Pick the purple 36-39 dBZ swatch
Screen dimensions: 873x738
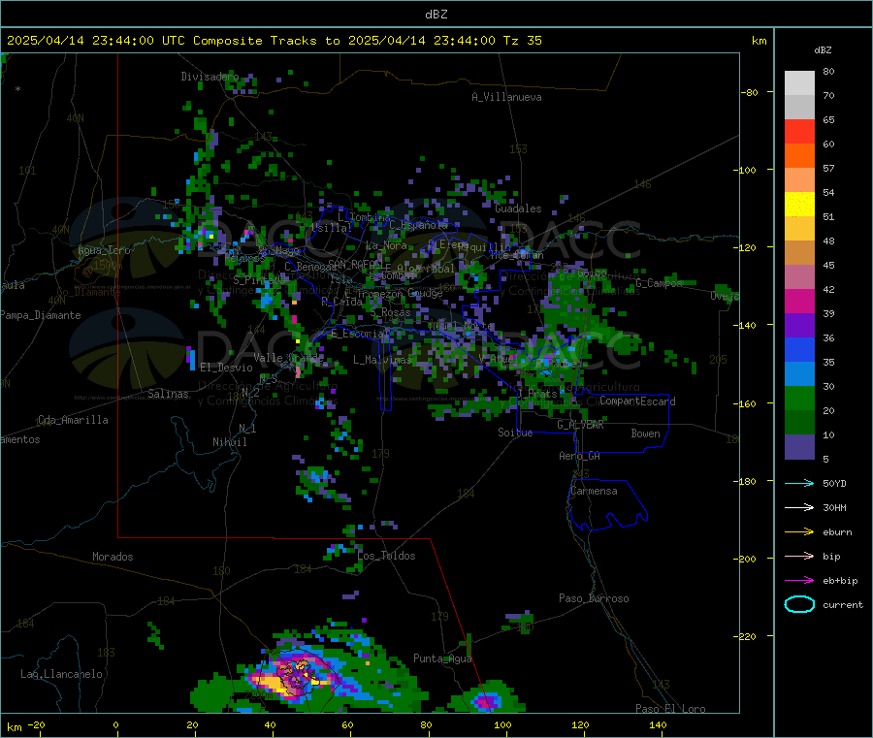tap(799, 326)
